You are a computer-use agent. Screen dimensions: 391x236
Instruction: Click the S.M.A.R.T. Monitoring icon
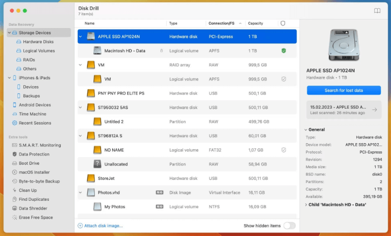pos(14,145)
